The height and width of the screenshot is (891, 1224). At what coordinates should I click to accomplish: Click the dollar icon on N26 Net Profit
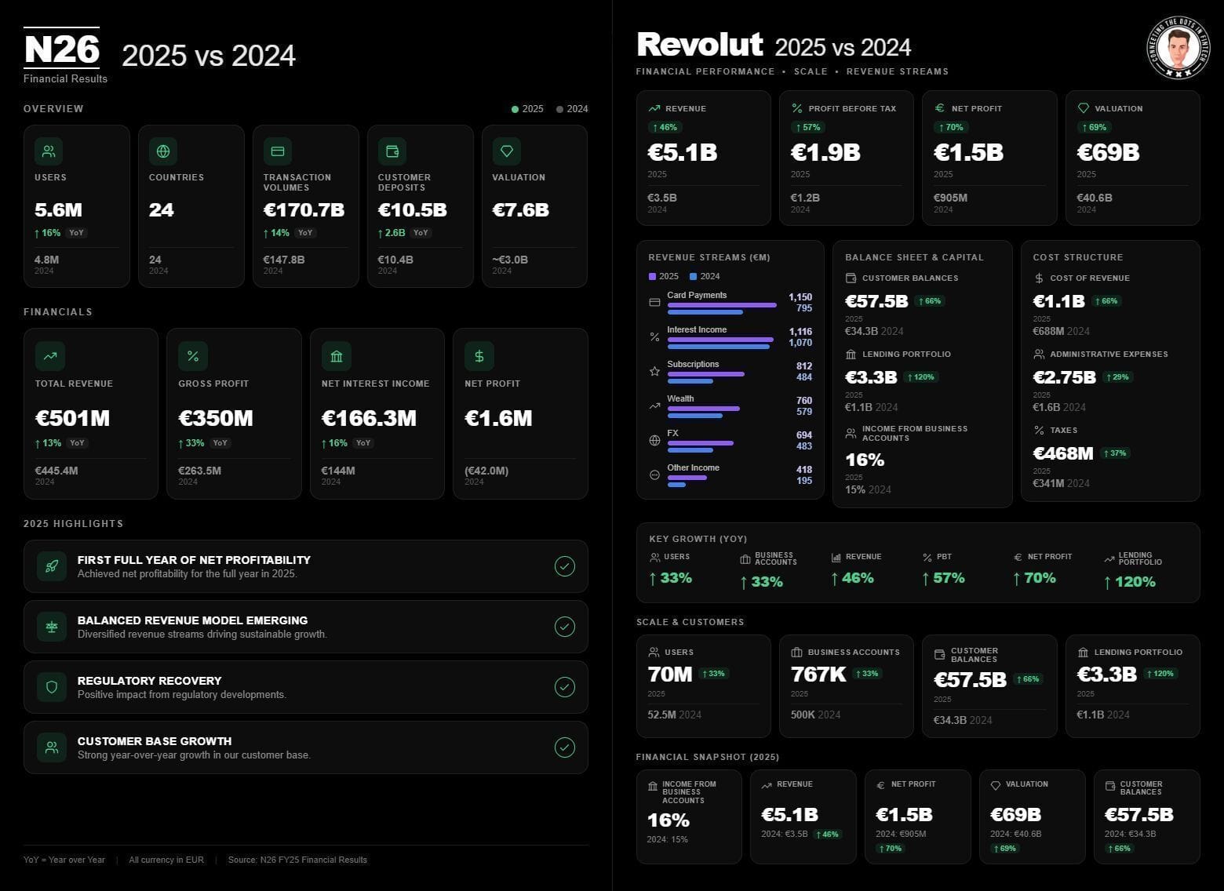479,356
